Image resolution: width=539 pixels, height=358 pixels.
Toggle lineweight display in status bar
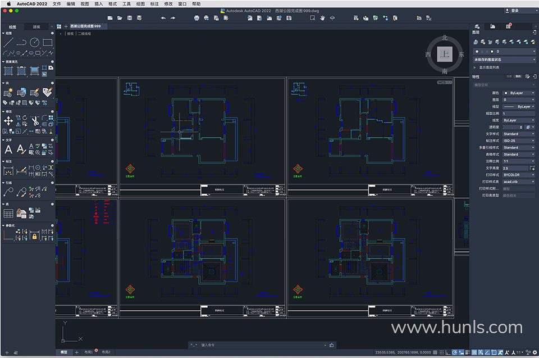coord(468,352)
